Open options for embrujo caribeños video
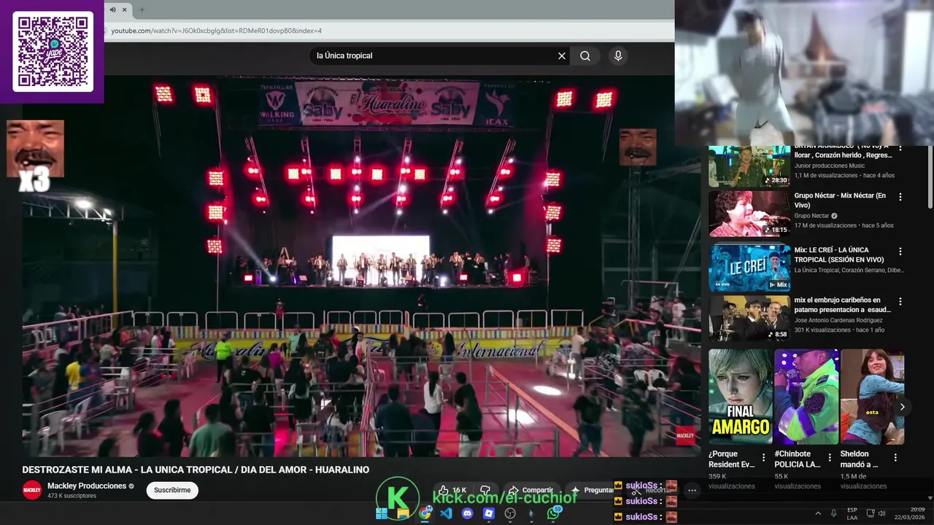 pos(900,301)
